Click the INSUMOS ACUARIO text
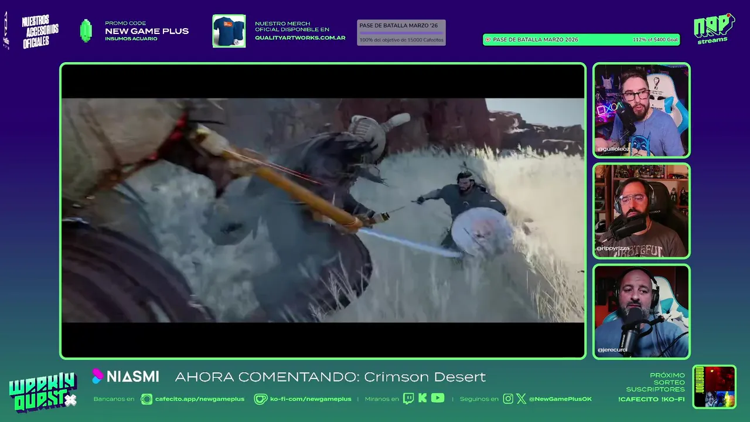Viewport: 750px width, 422px height. pos(131,39)
